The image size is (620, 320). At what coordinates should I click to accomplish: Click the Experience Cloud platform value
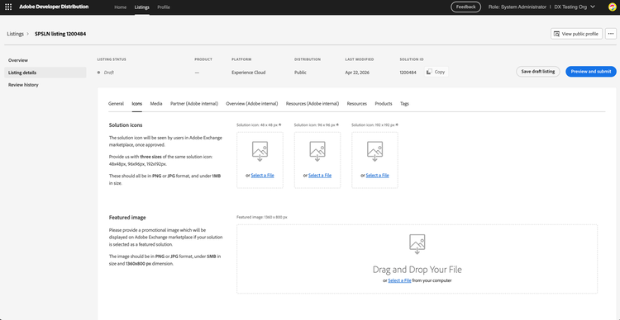coord(248,73)
